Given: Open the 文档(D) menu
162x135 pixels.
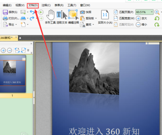Looking at the screenshot, I should (x=33, y=5).
